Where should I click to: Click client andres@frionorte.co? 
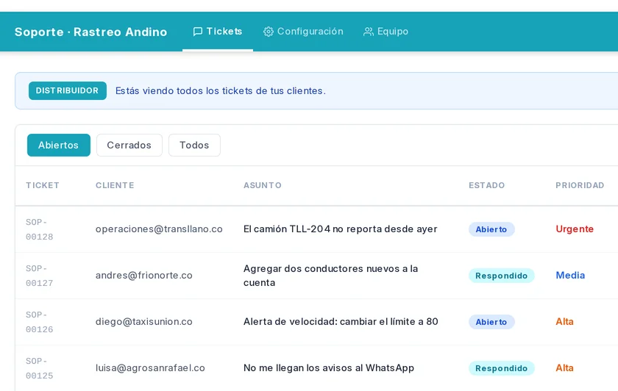tap(144, 275)
